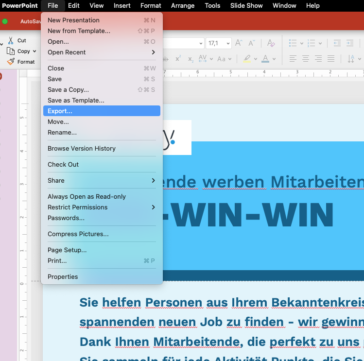Click the Clear Formatting eraser icon
Viewport: 364px width, 361px height.
[271, 44]
